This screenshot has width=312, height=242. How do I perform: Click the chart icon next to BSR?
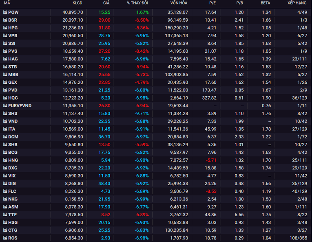(5, 20)
